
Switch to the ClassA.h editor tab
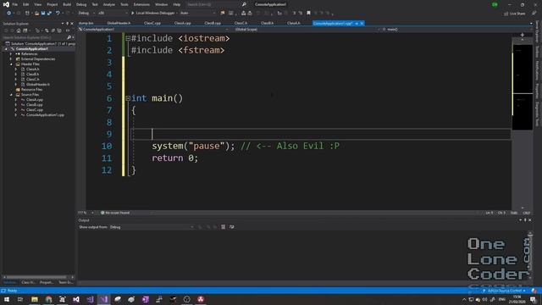tap(294, 23)
